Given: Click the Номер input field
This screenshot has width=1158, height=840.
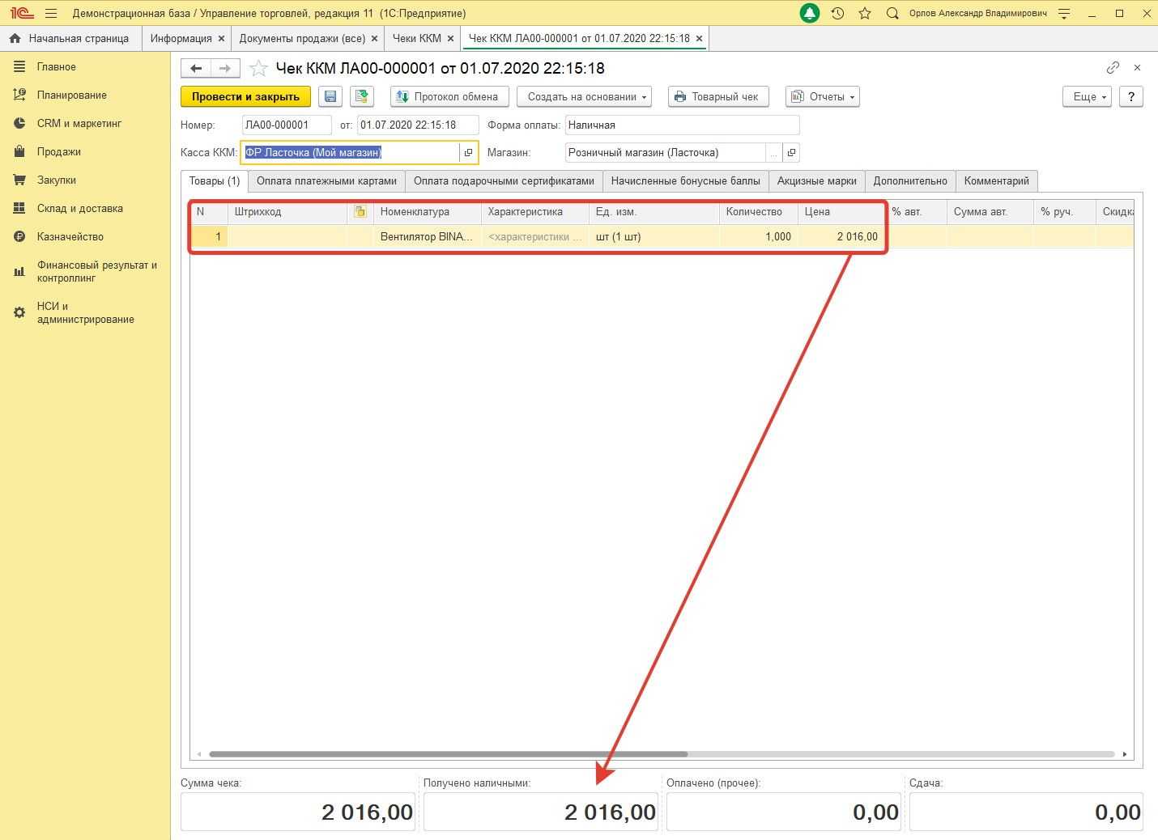Looking at the screenshot, I should coord(287,125).
